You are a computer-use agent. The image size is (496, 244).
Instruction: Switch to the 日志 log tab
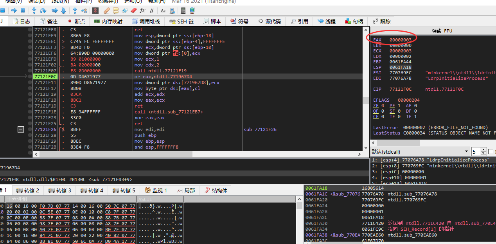(x=22, y=22)
